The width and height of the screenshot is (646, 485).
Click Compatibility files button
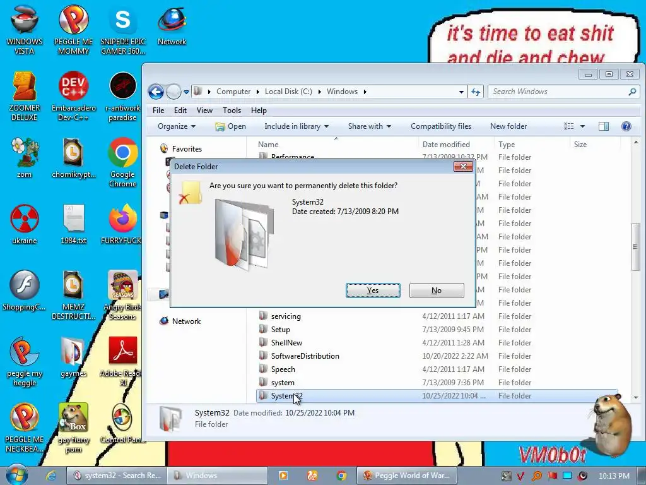[x=441, y=126]
